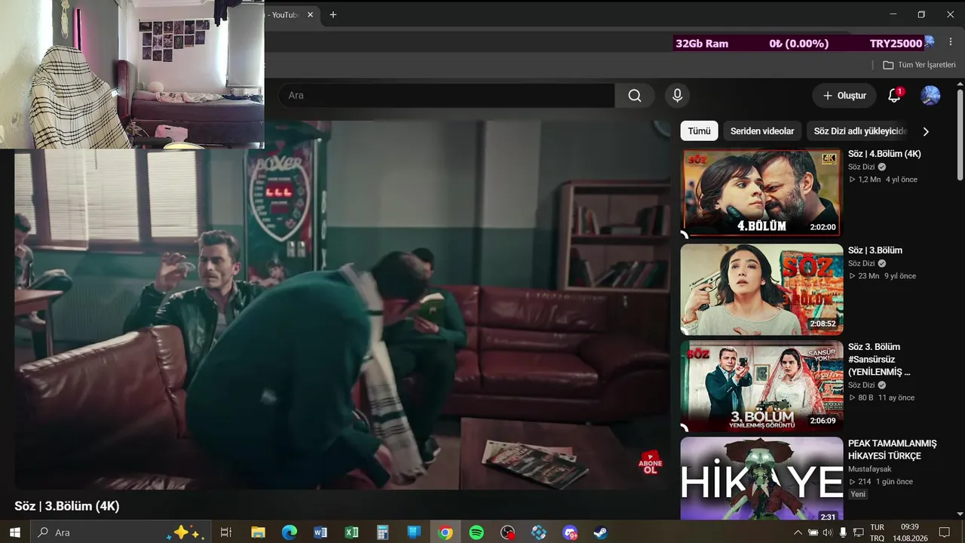Show more filter chips with the right arrow

point(926,131)
